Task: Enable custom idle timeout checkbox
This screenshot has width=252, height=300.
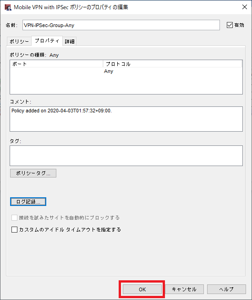Action: 14,229
